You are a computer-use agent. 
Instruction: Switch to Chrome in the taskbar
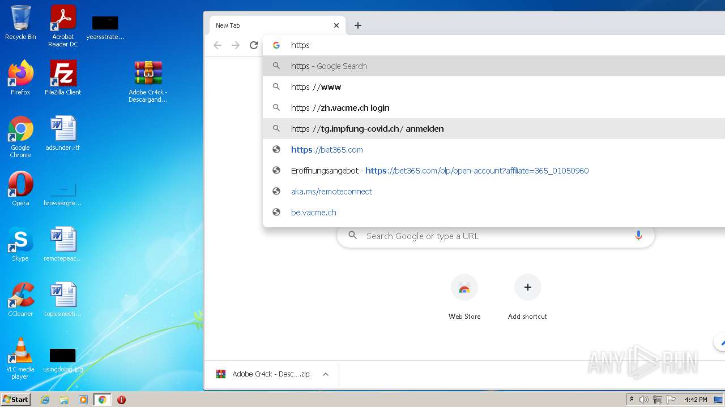103,400
